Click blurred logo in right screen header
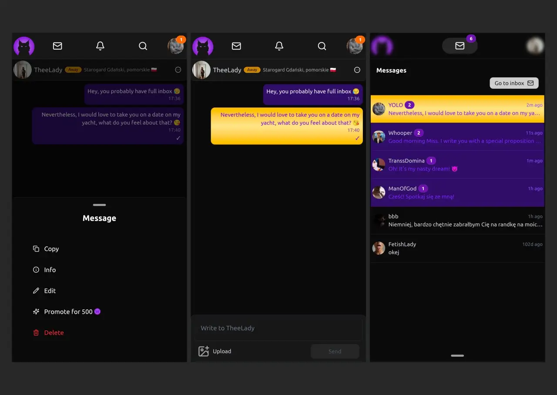 [x=382, y=46]
